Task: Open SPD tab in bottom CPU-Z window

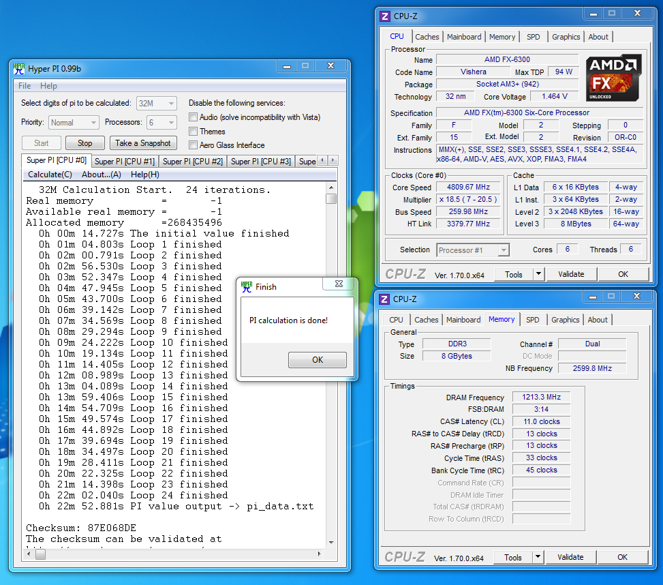Action: [533, 320]
